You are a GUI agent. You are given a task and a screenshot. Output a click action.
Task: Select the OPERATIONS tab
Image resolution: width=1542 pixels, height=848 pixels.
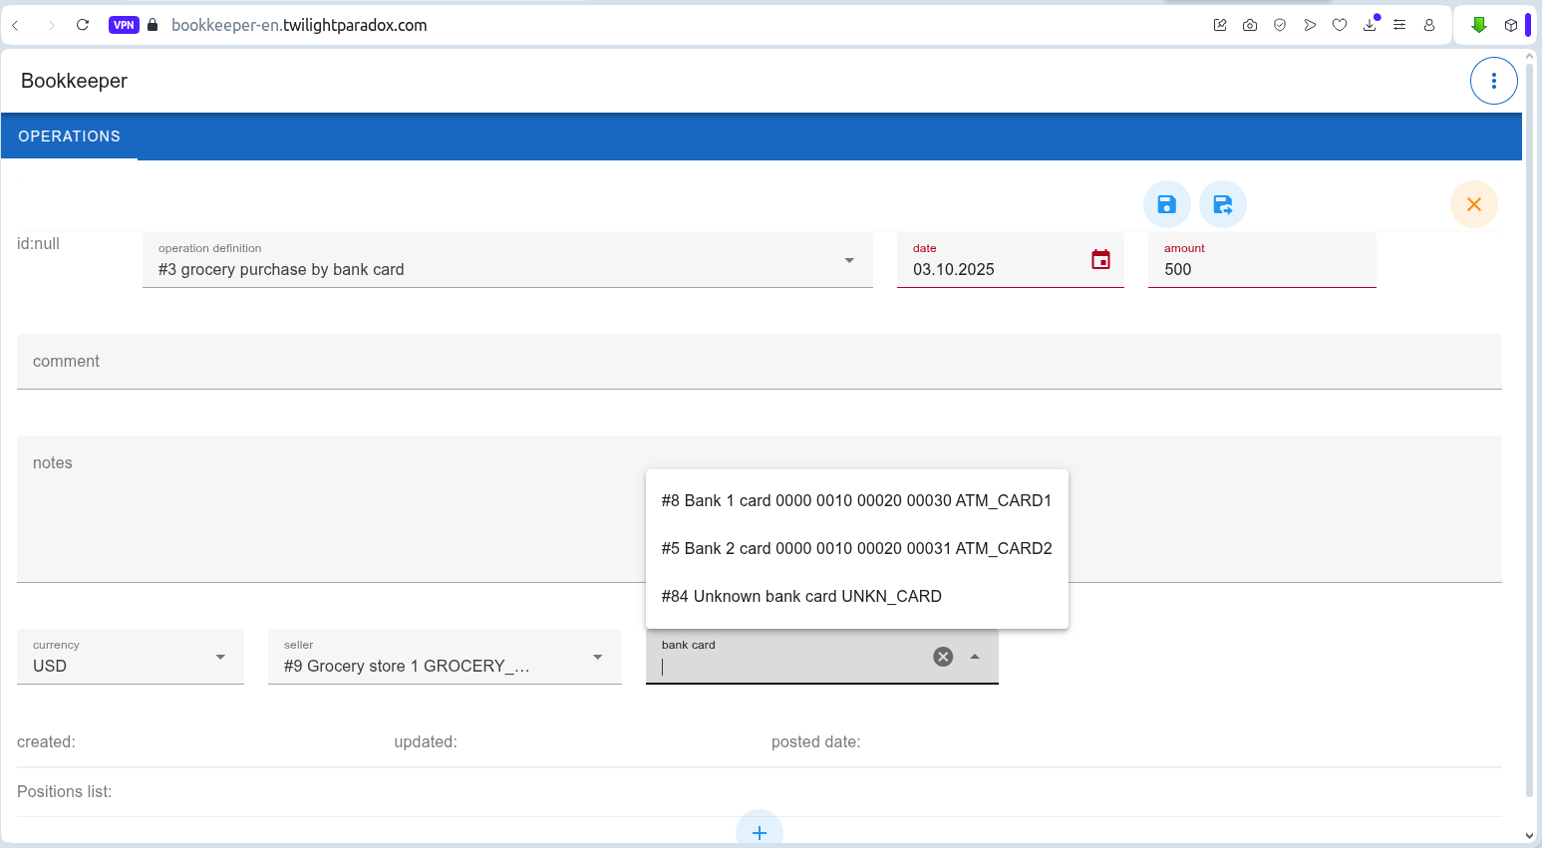(x=69, y=137)
